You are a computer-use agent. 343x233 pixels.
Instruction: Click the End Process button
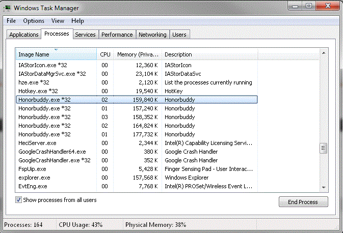click(x=303, y=202)
